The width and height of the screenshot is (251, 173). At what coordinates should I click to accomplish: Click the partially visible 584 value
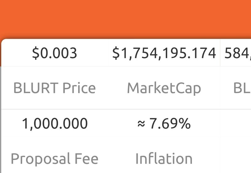pos(238,53)
